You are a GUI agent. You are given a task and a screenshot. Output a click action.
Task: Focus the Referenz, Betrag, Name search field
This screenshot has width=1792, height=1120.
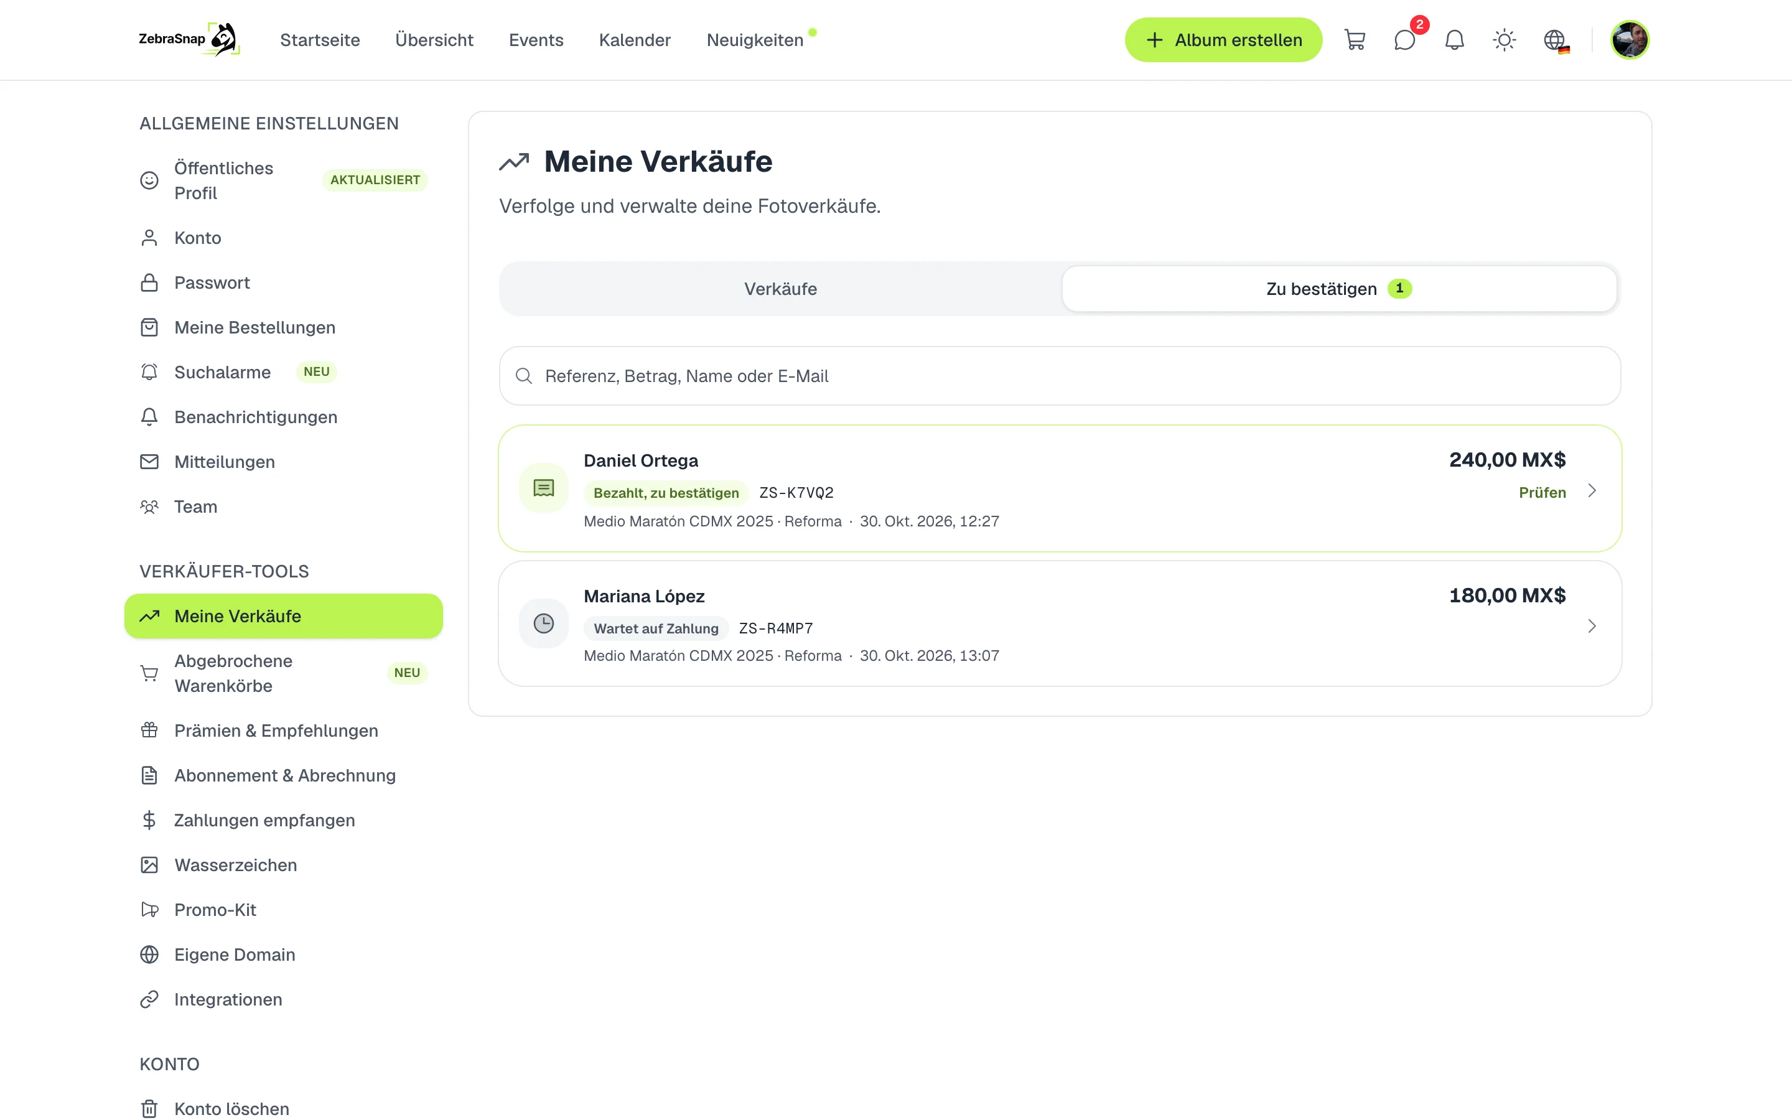pyautogui.click(x=1060, y=376)
